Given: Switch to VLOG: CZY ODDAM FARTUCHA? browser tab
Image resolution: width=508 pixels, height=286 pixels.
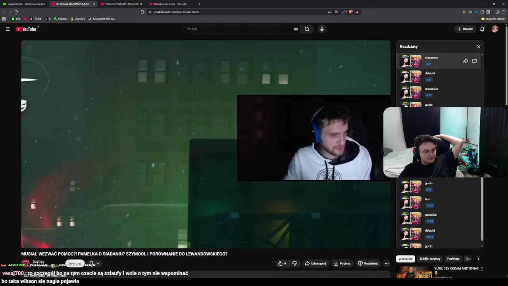Looking at the screenshot, I should click(x=122, y=4).
